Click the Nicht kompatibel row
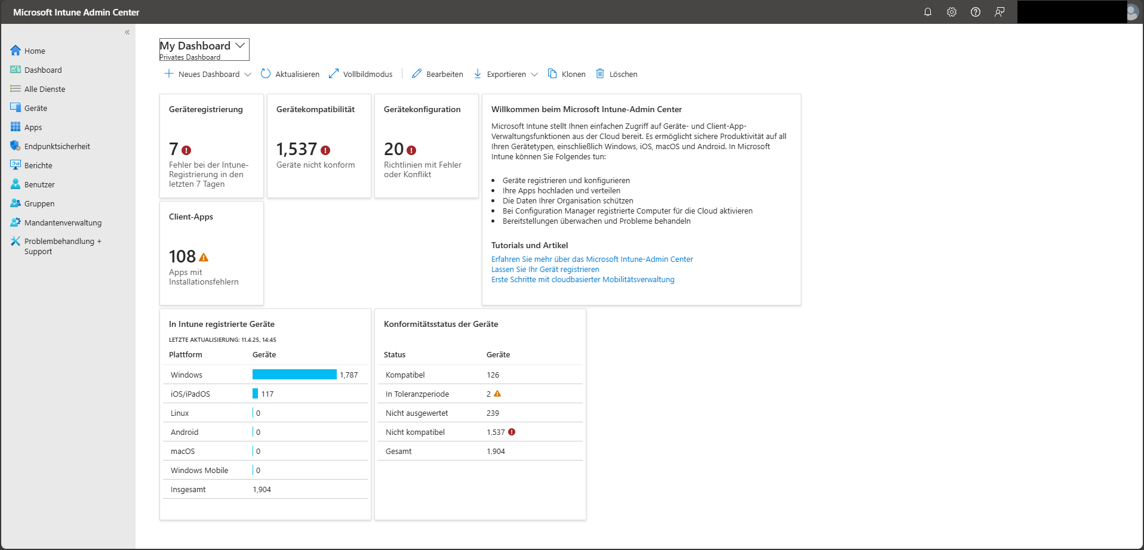1144x550 pixels. click(x=480, y=432)
